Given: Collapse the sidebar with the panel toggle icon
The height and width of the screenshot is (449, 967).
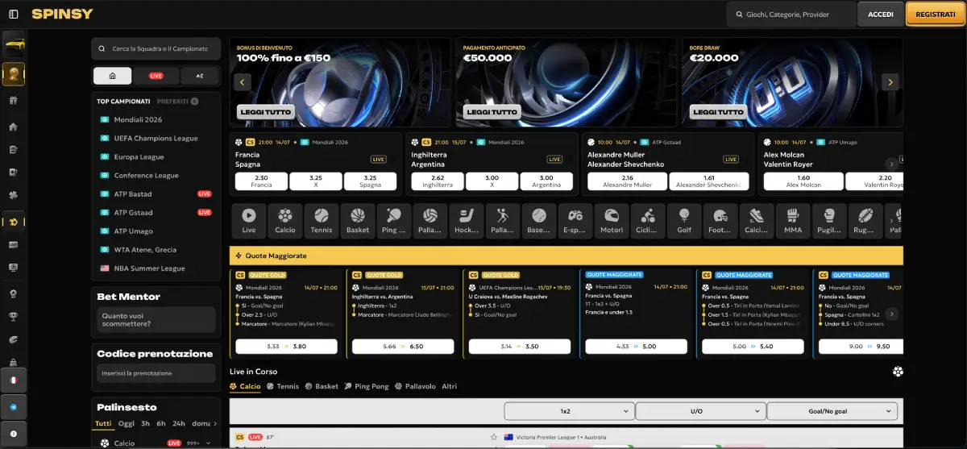Looking at the screenshot, I should point(13,14).
